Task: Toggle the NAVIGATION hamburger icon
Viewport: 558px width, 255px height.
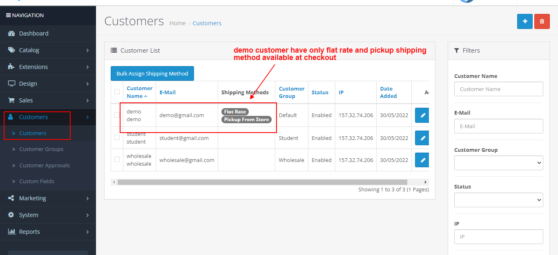Action: pos(9,15)
